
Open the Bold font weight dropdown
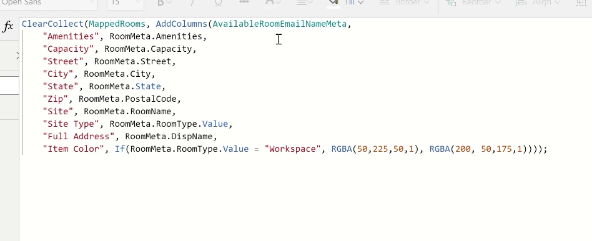(x=164, y=2)
